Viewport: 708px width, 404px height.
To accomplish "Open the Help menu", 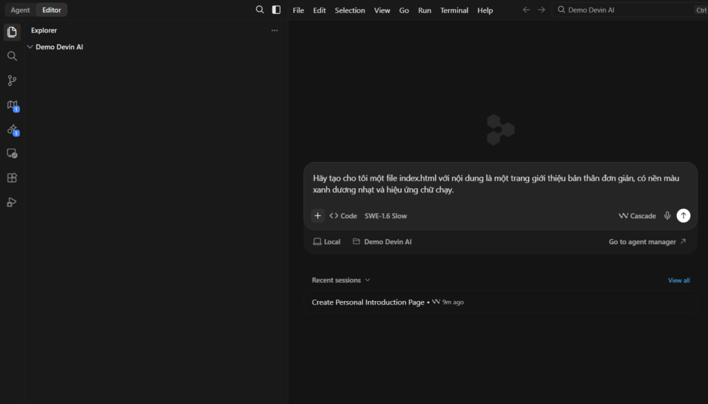I will click(485, 10).
